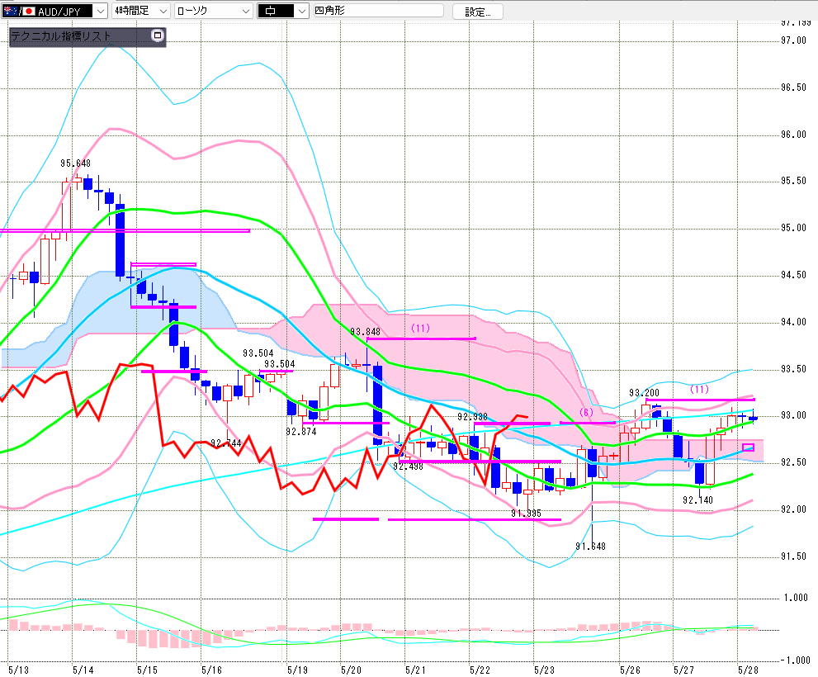The height and width of the screenshot is (677, 818).
Task: Click the 5/13 date axis label
Action: [x=19, y=670]
